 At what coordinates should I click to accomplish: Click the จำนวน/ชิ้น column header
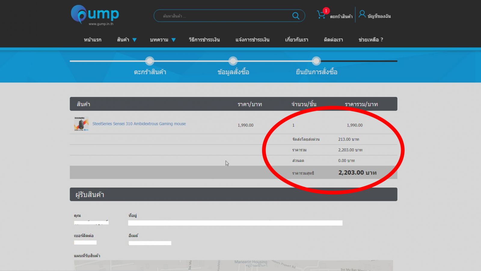304,104
